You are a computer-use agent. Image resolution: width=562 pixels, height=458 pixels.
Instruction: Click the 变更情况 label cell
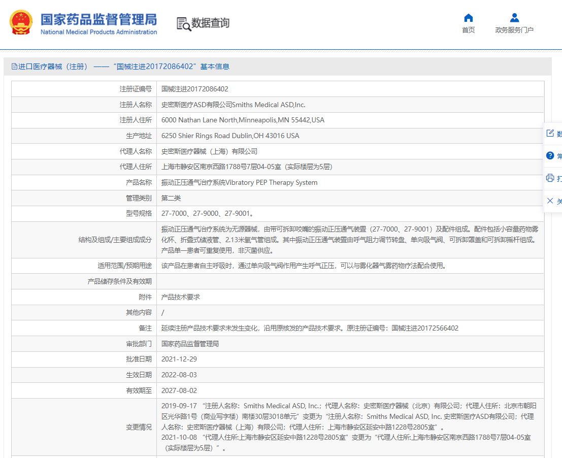pos(84,427)
